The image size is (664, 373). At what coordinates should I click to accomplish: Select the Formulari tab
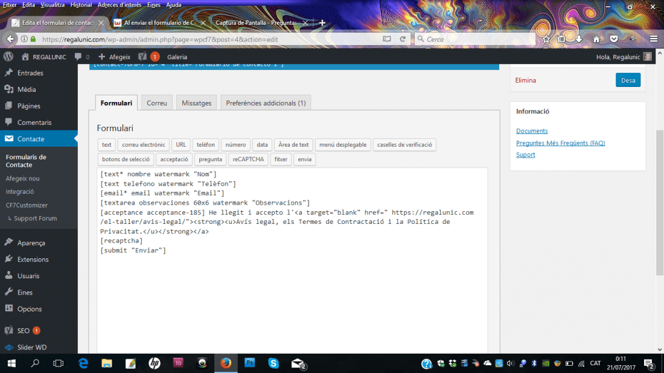[116, 103]
